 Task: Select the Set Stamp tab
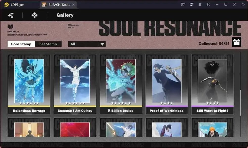pyautogui.click(x=48, y=44)
